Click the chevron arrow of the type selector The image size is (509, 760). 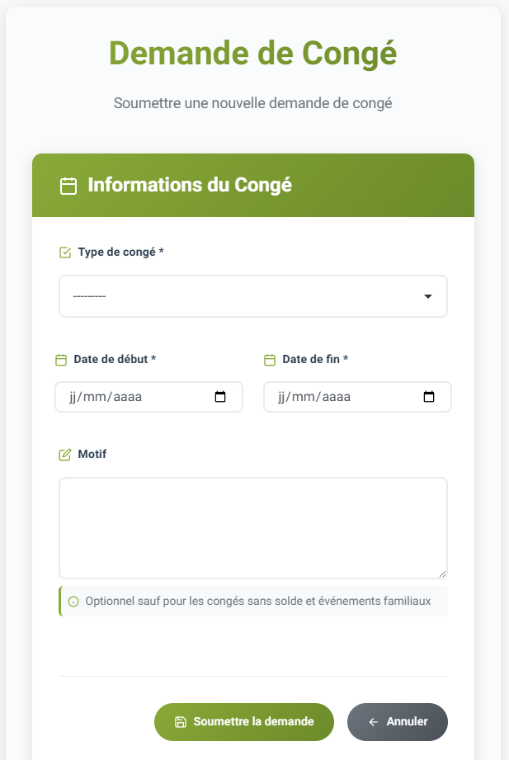coord(428,295)
